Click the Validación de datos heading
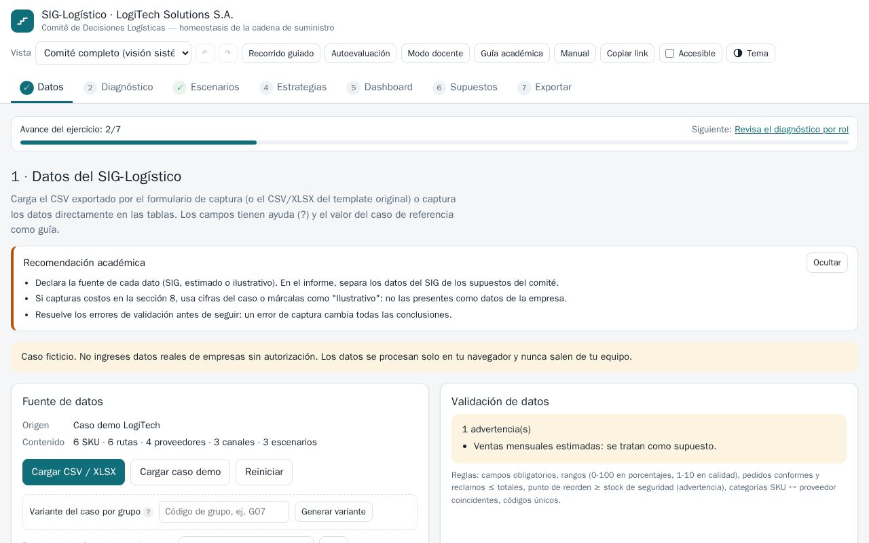 coord(500,402)
